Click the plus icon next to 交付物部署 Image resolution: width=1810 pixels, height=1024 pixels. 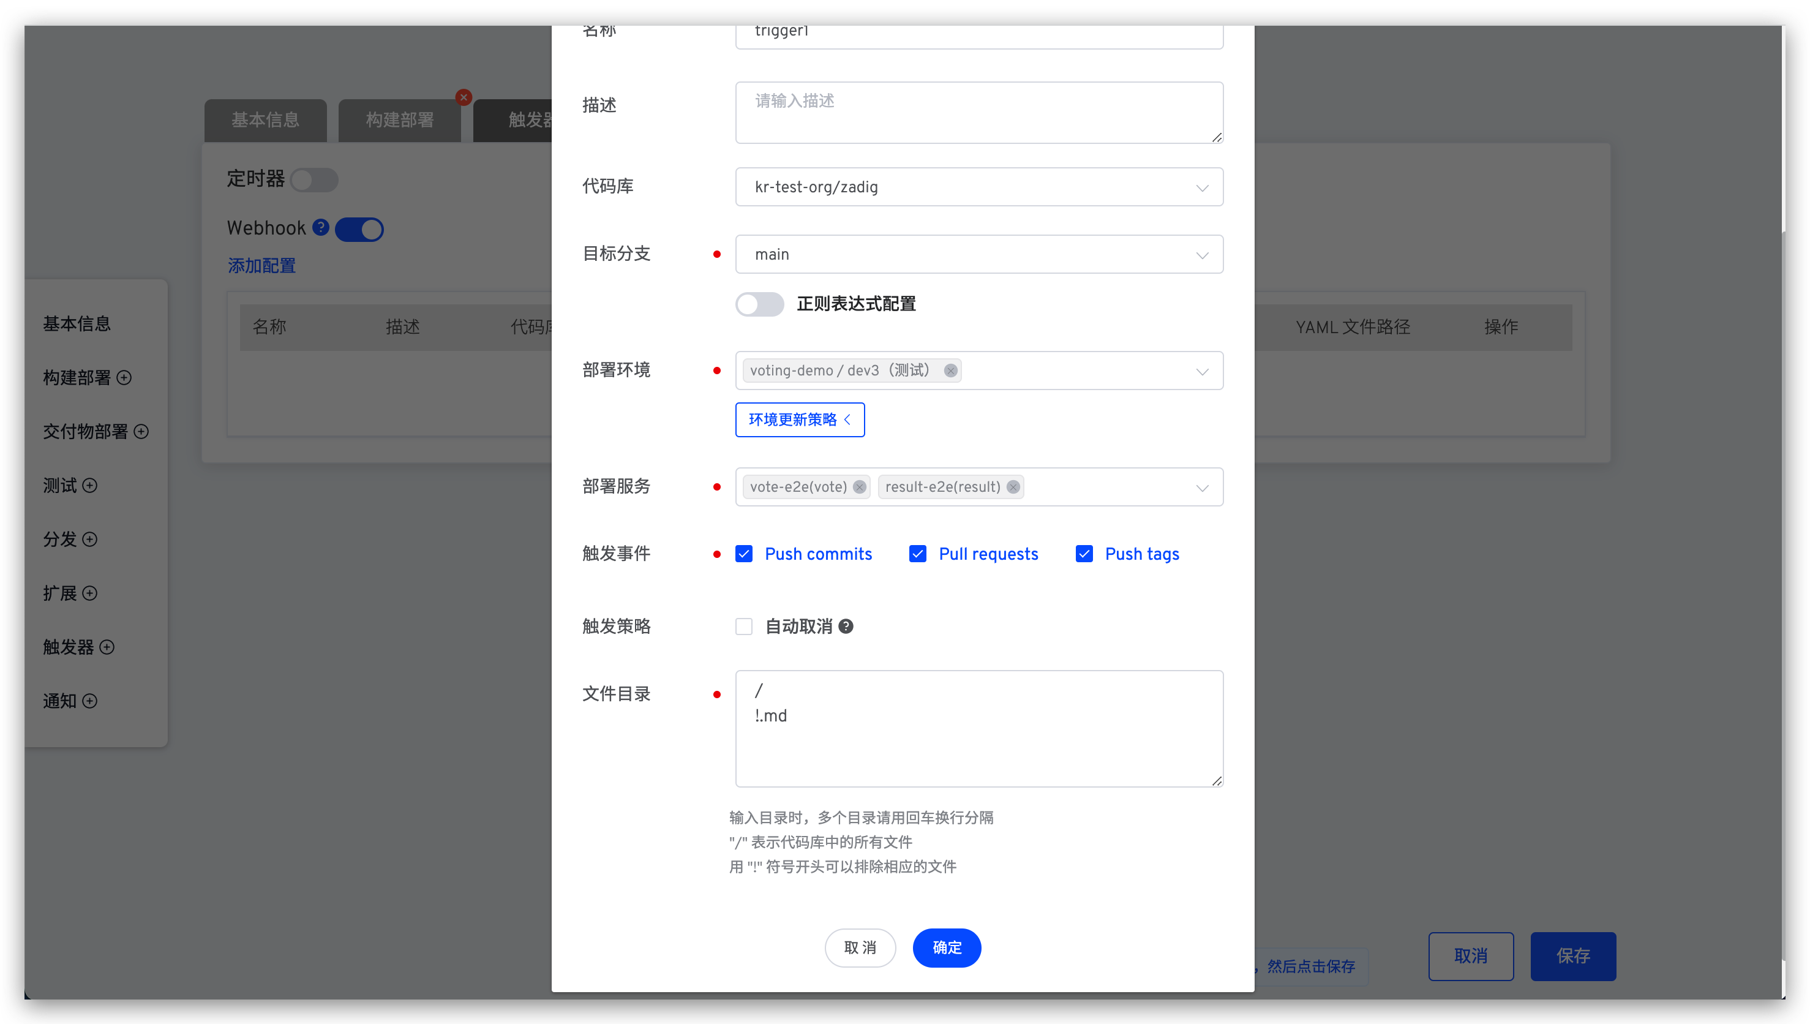tap(141, 431)
